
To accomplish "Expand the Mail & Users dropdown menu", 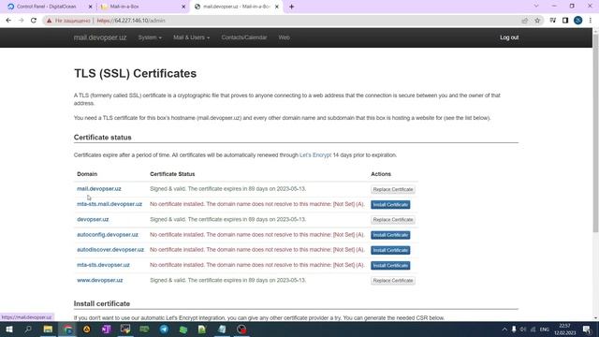I will [191, 37].
